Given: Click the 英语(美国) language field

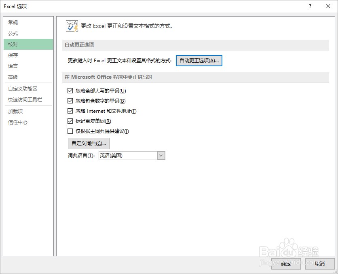Looking at the screenshot, I should (128, 156).
